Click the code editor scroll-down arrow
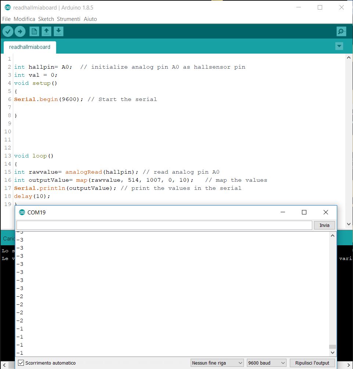 [x=349, y=224]
